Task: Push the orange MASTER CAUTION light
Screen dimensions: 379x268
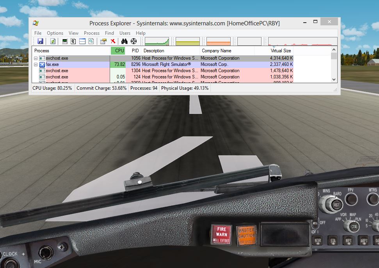Action: [246, 235]
